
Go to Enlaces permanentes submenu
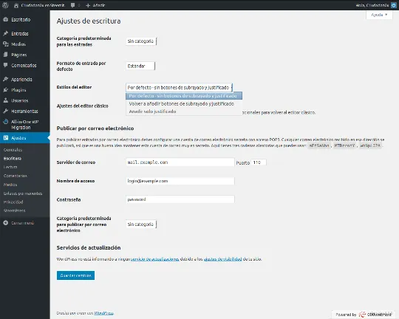point(23,193)
